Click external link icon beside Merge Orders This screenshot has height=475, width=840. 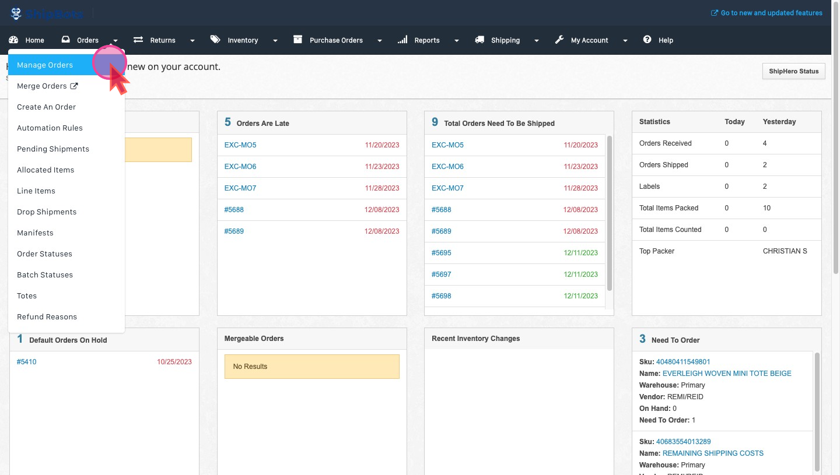tap(74, 86)
